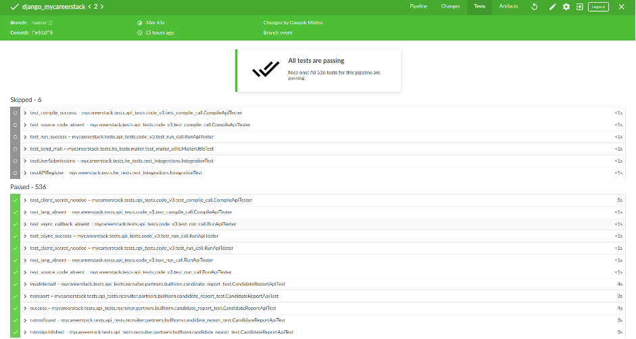Open the gear configure icon

(x=566, y=7)
